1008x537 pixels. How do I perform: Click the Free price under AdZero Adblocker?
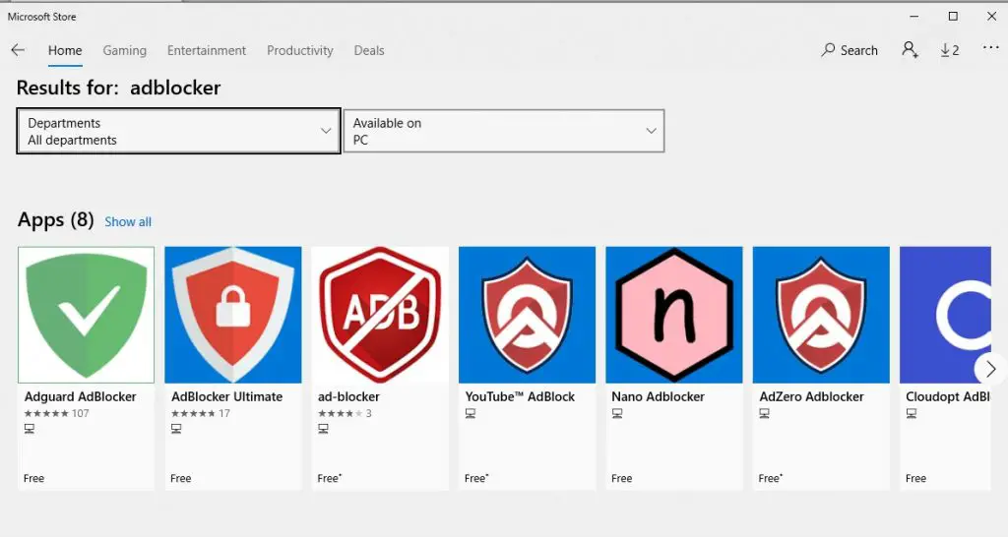pos(770,479)
